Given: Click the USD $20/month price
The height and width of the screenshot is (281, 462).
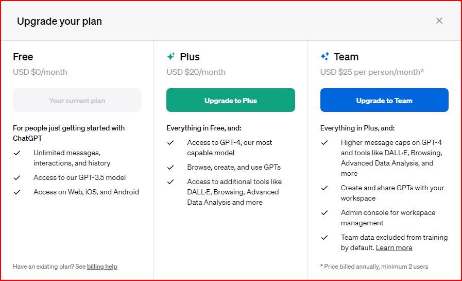Looking at the screenshot, I should pyautogui.click(x=196, y=72).
